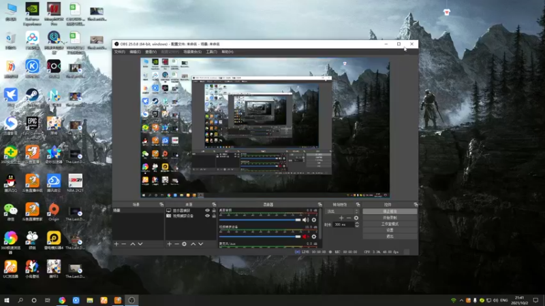Click the Start Recording button

point(390,218)
